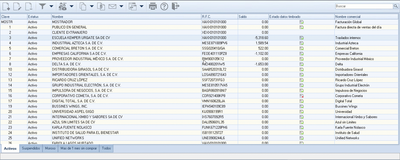
Task: Expand the filter dropdown arrow
Action: pos(51,6)
